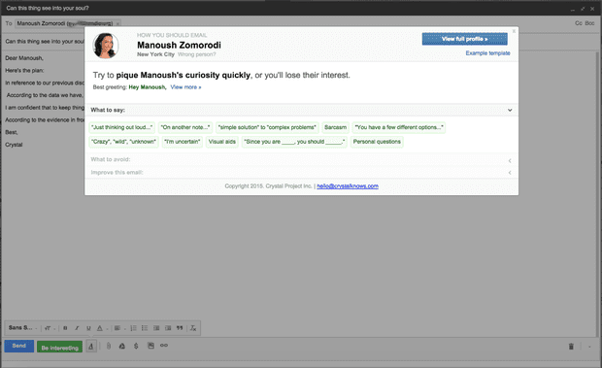
Task: Open the text color picker
Action: click(101, 328)
